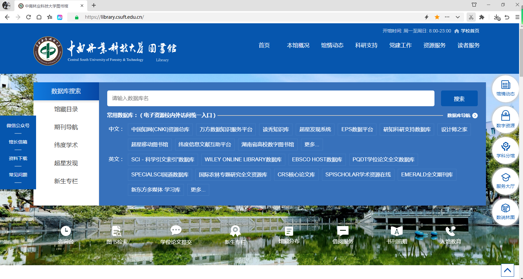Expand 更多 under English databases
This screenshot has width=523, height=279.
[198, 190]
